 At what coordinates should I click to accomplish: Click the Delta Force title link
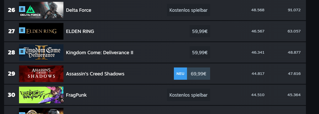79,10
